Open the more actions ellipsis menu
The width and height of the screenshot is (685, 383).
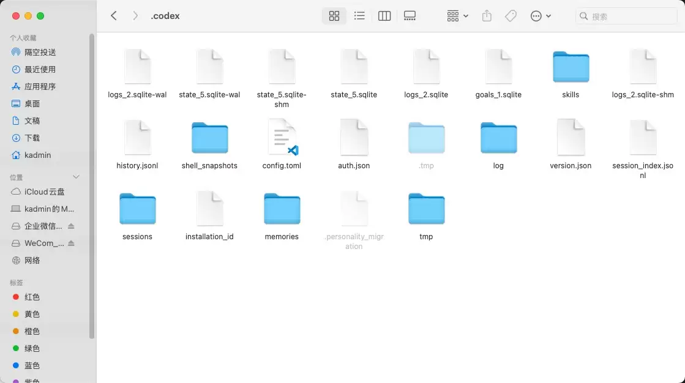(x=541, y=16)
